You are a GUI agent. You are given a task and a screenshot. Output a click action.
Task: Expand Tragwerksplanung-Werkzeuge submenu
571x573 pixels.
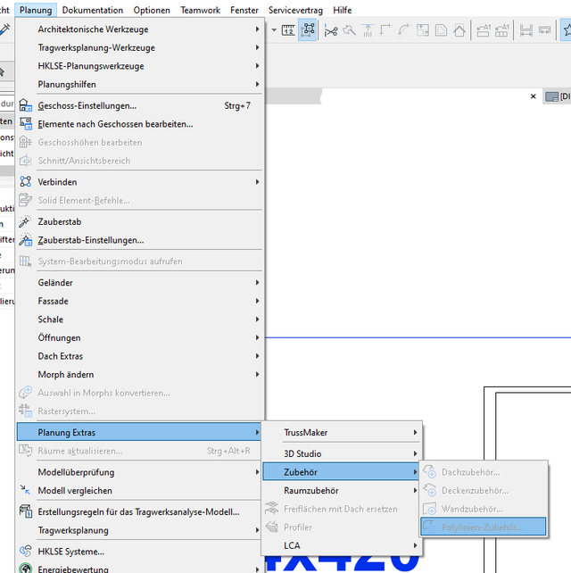click(x=139, y=47)
